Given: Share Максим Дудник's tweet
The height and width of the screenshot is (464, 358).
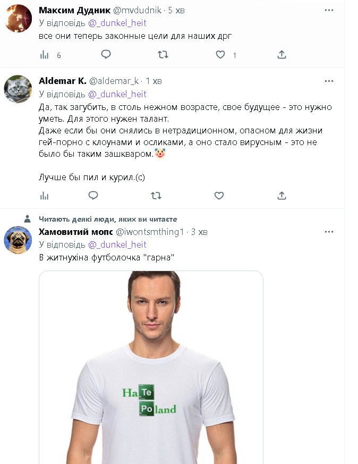Looking at the screenshot, I should pyautogui.click(x=282, y=54).
